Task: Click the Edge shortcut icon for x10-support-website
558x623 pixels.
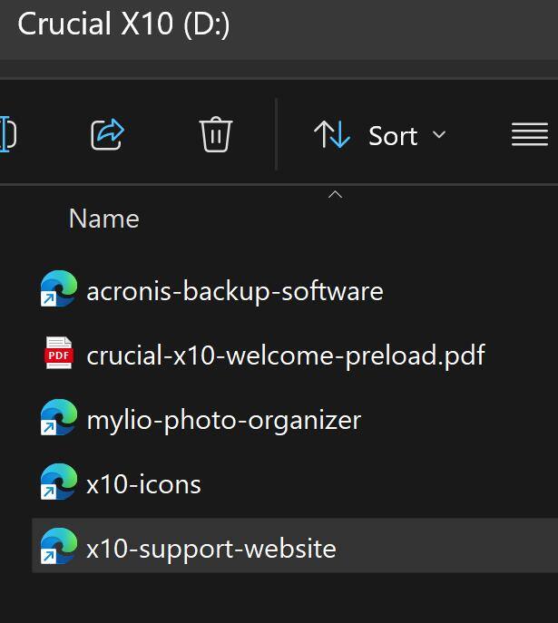Action: click(x=59, y=549)
